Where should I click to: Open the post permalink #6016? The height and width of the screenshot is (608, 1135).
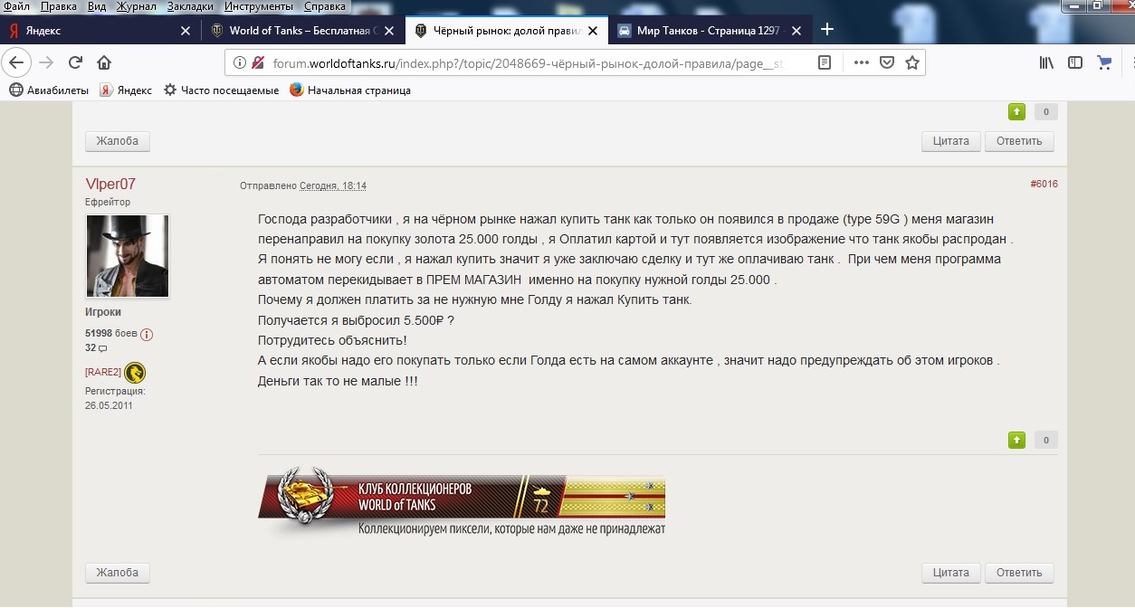pos(1044,185)
